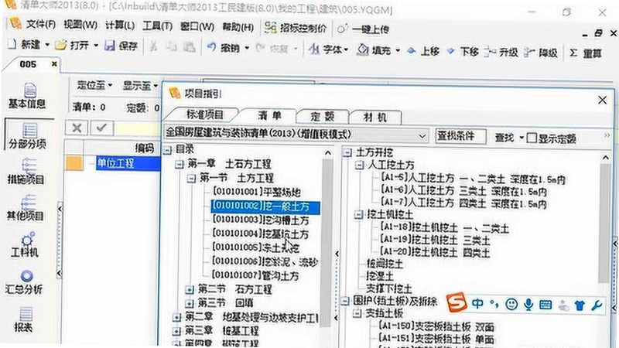Select [A1-5]人工挖土方 一、二类土 entry
619x348 pixels.
point(472,179)
